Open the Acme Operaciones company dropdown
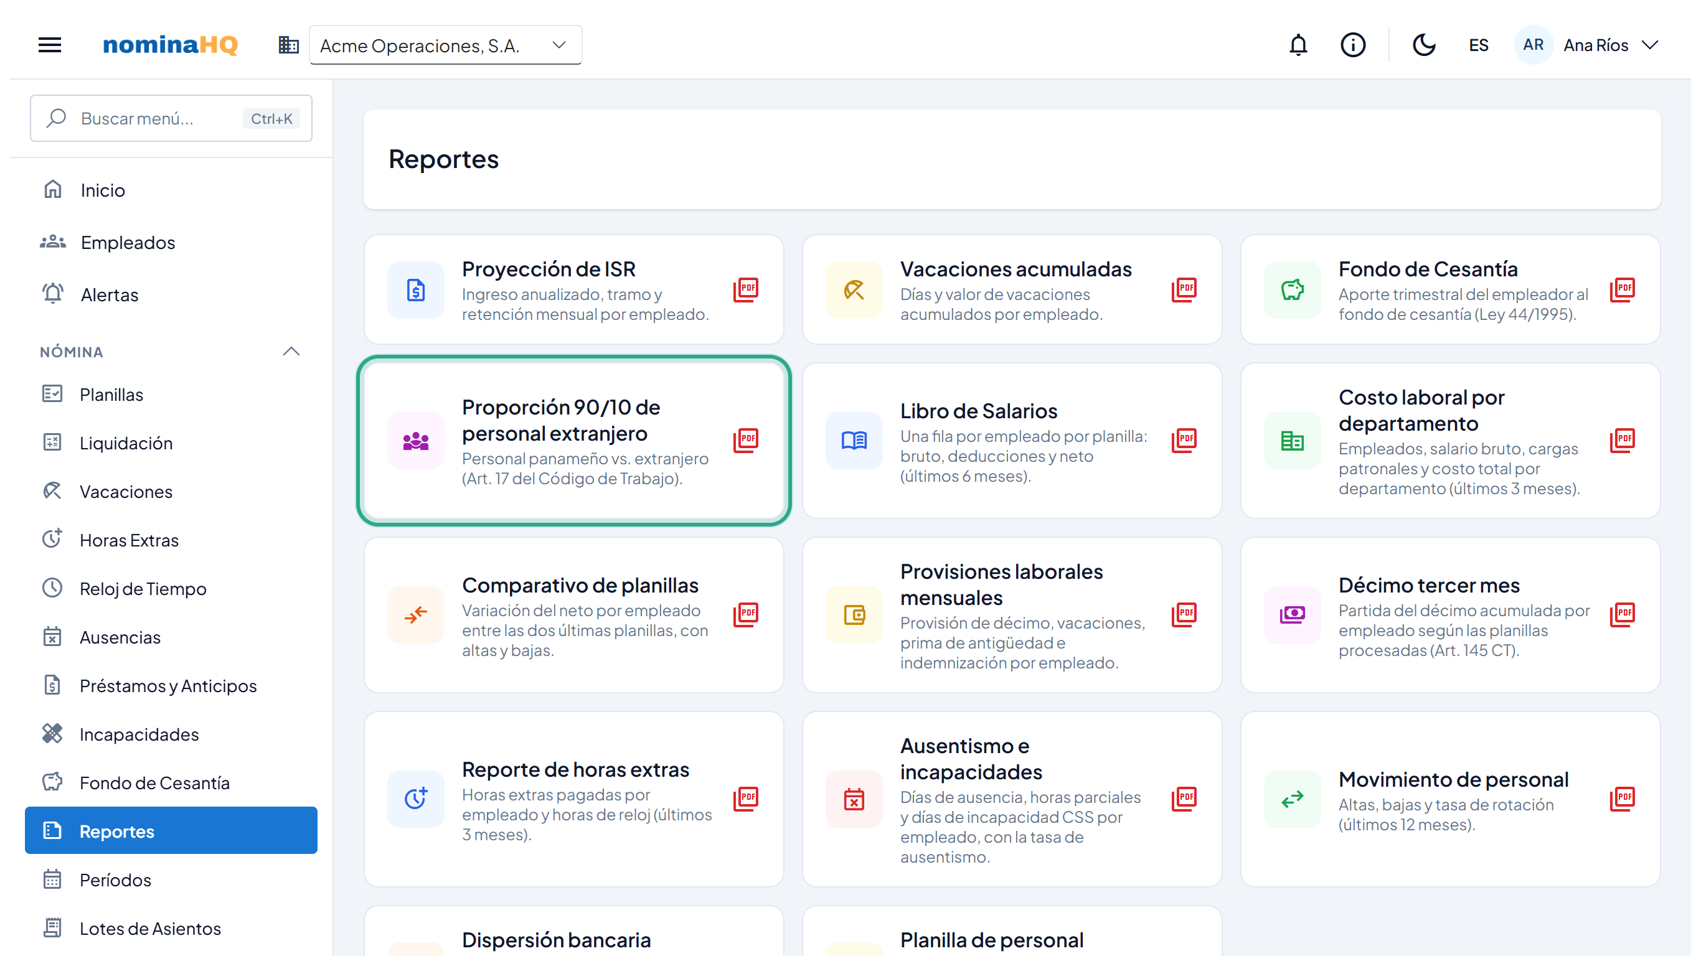Viewport: 1701px width, 956px height. (445, 45)
